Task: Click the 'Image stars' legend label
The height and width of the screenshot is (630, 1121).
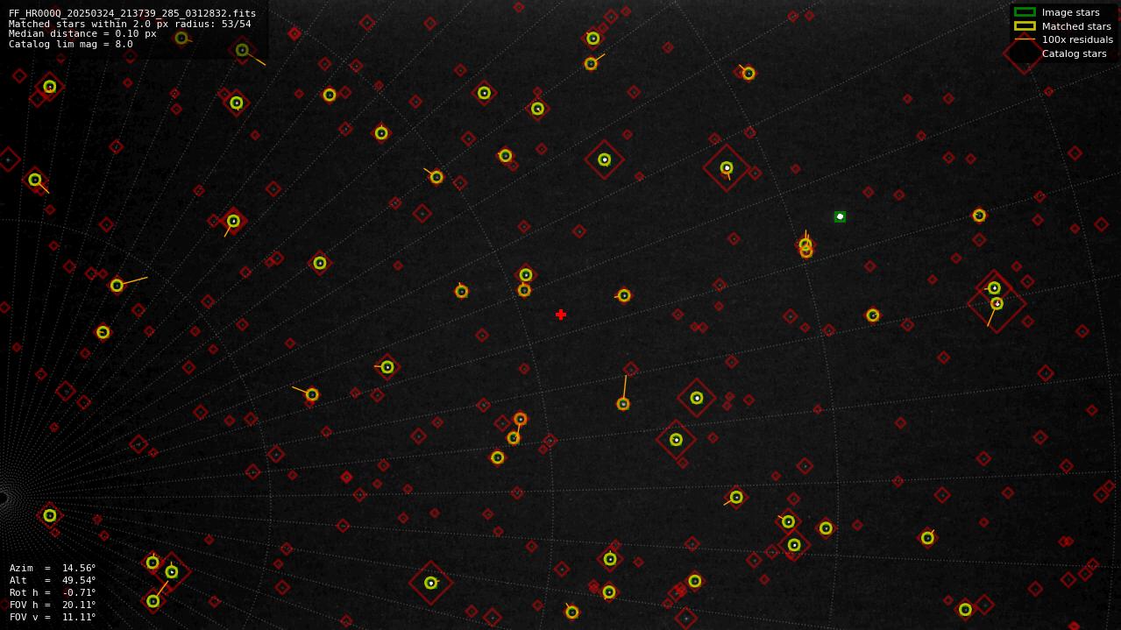Action: click(x=1070, y=13)
